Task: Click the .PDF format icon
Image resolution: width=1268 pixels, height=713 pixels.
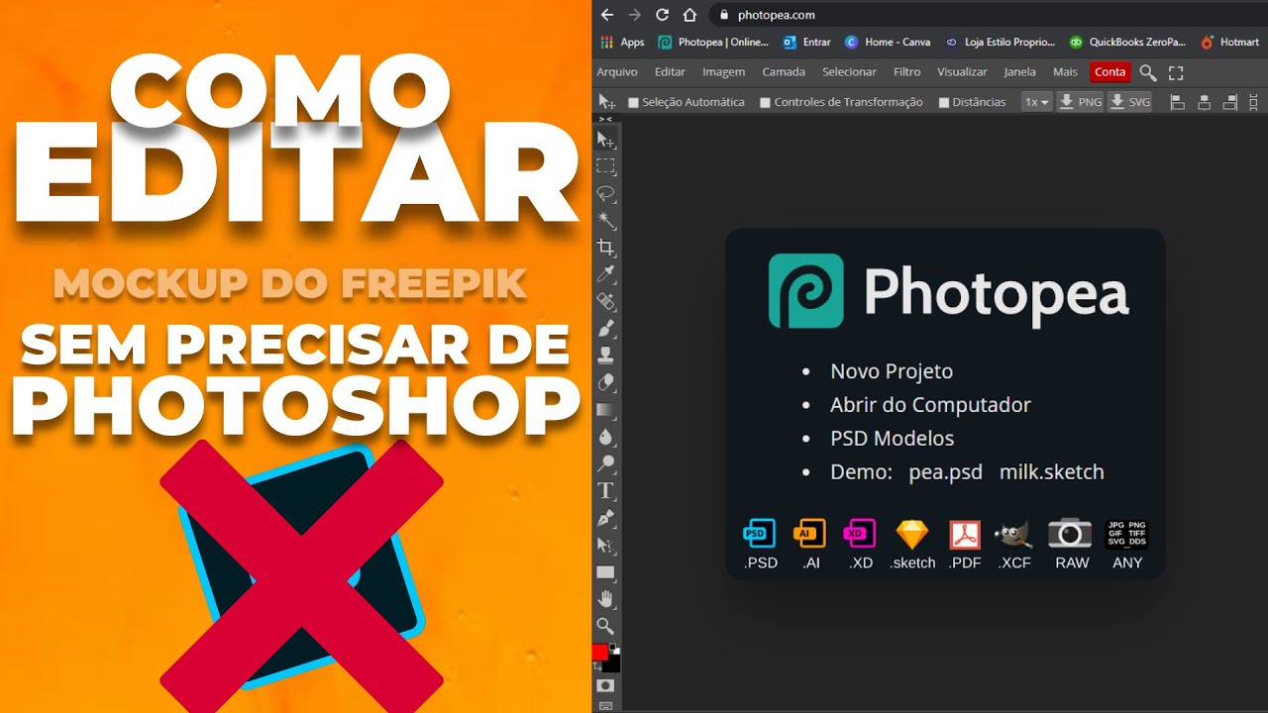Action: (x=965, y=535)
